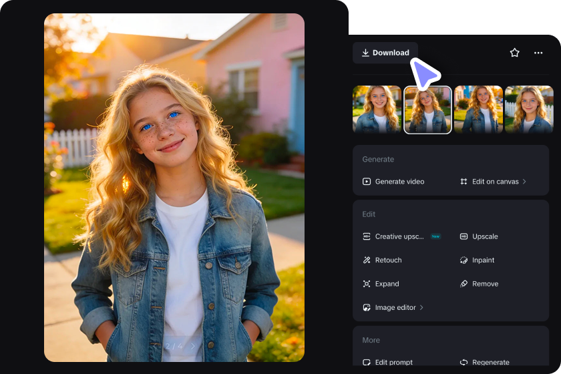Click Edit prompt option
Image resolution: width=561 pixels, height=374 pixels.
[387, 362]
